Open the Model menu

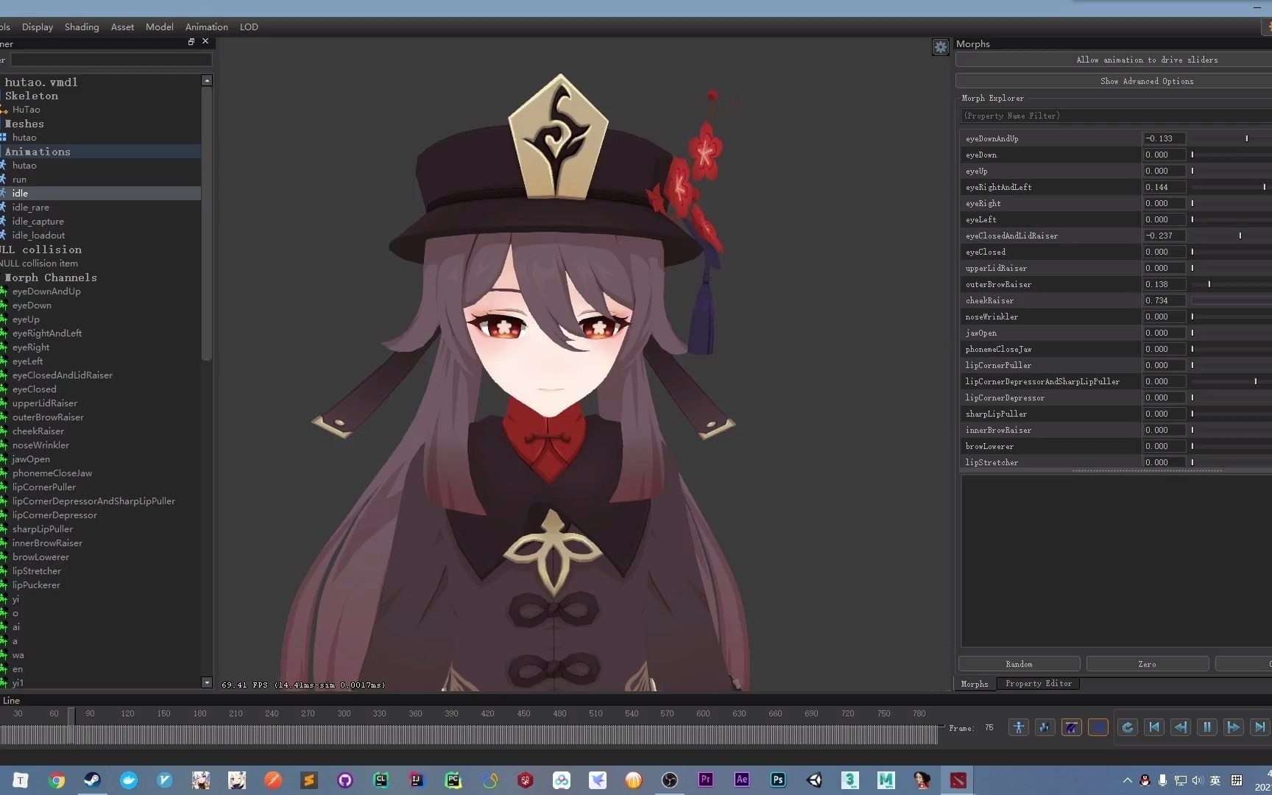click(x=160, y=26)
